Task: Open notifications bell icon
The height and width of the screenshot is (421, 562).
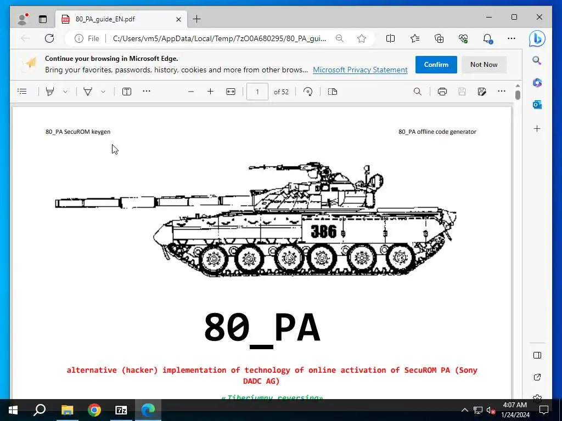Action: pyautogui.click(x=487, y=38)
